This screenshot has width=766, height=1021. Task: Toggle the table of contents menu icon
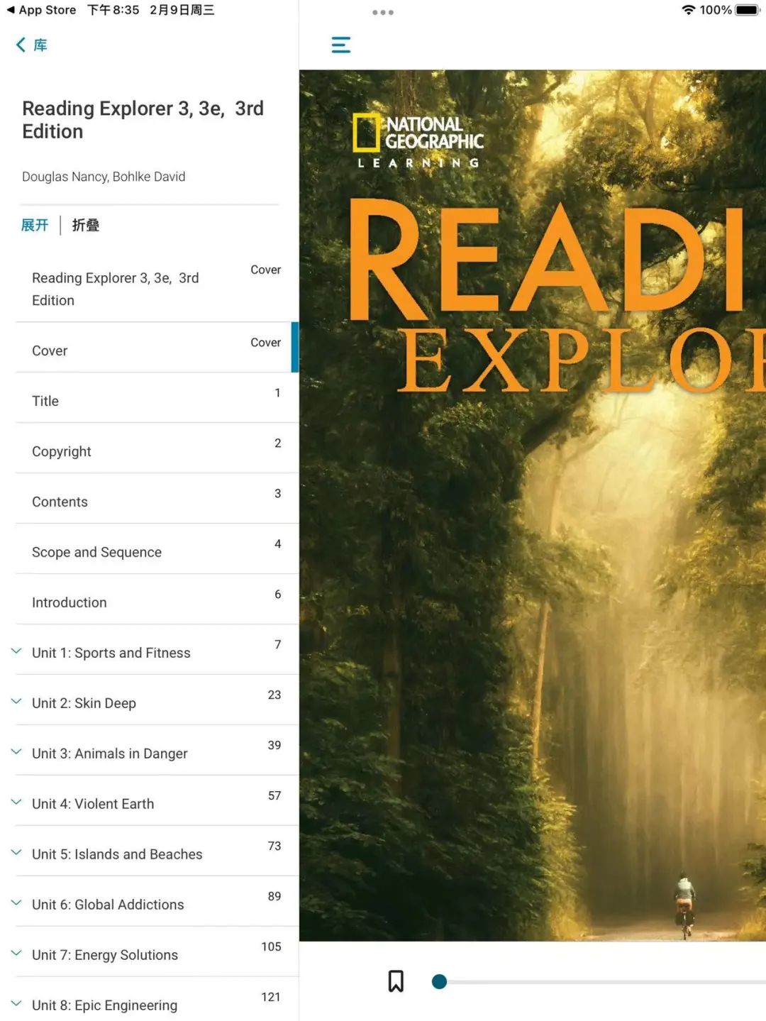coord(341,45)
